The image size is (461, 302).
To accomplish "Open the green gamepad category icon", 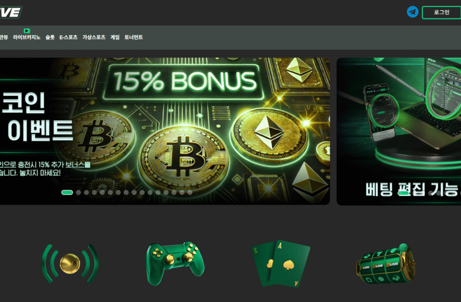I will pyautogui.click(x=175, y=263).
